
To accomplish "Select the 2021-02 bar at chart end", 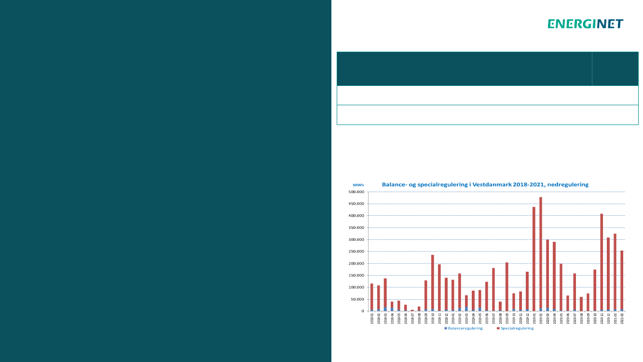I will point(622,280).
